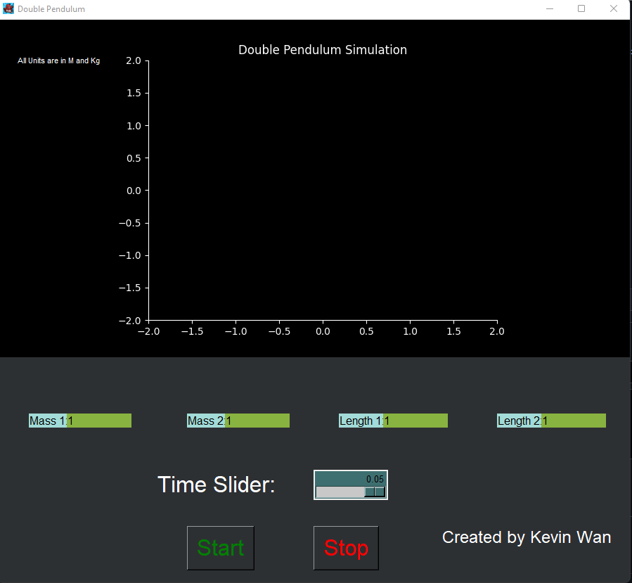632x583 pixels.
Task: Click the Time Slider handle
Action: [x=374, y=490]
